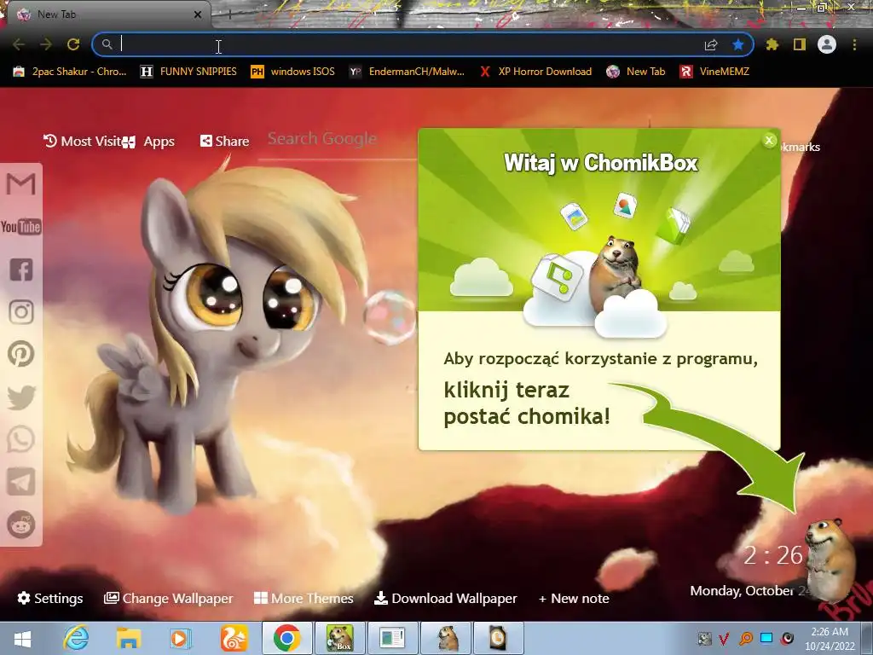Screen dimensions: 873x655
Task: Click the Share button on new tab
Action: (224, 141)
